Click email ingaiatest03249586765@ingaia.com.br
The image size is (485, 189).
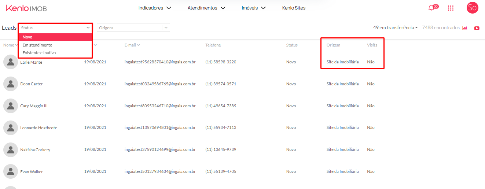pos(160,84)
